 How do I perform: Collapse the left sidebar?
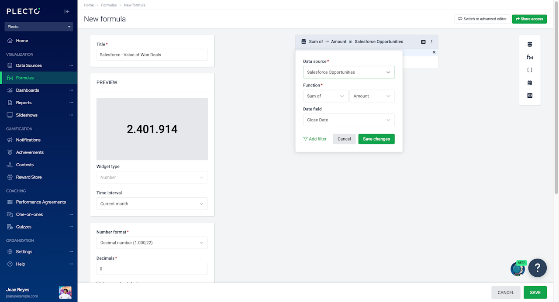tap(67, 11)
